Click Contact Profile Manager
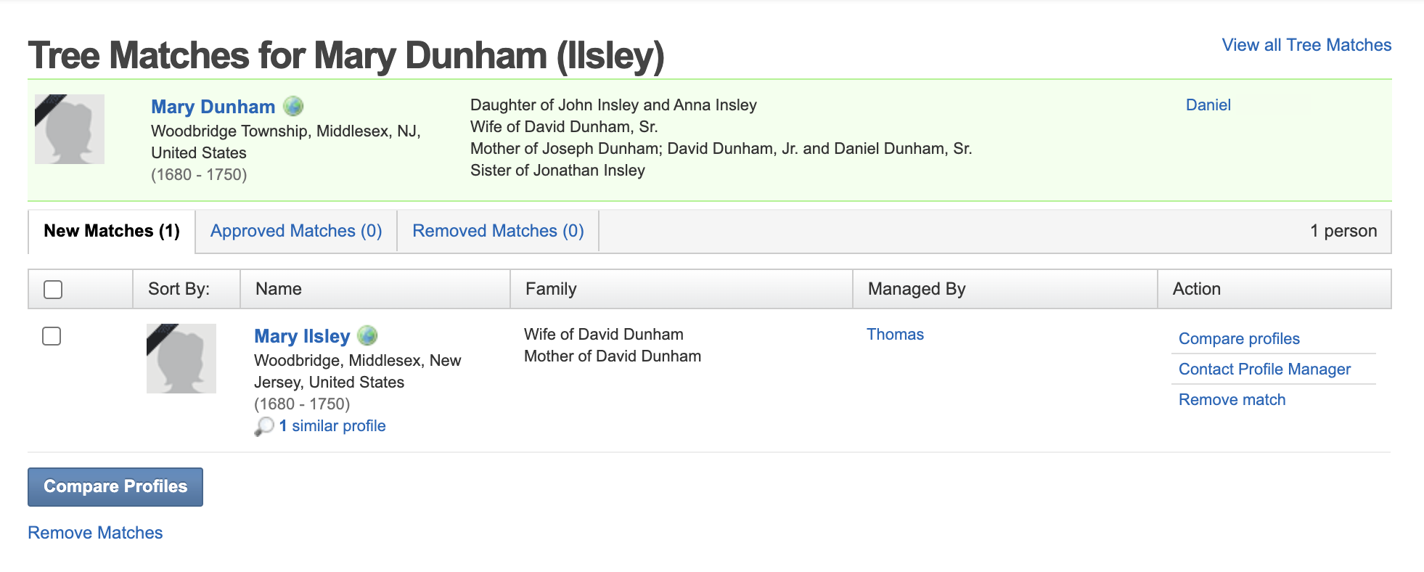Image resolution: width=1424 pixels, height=572 pixels. click(1264, 369)
